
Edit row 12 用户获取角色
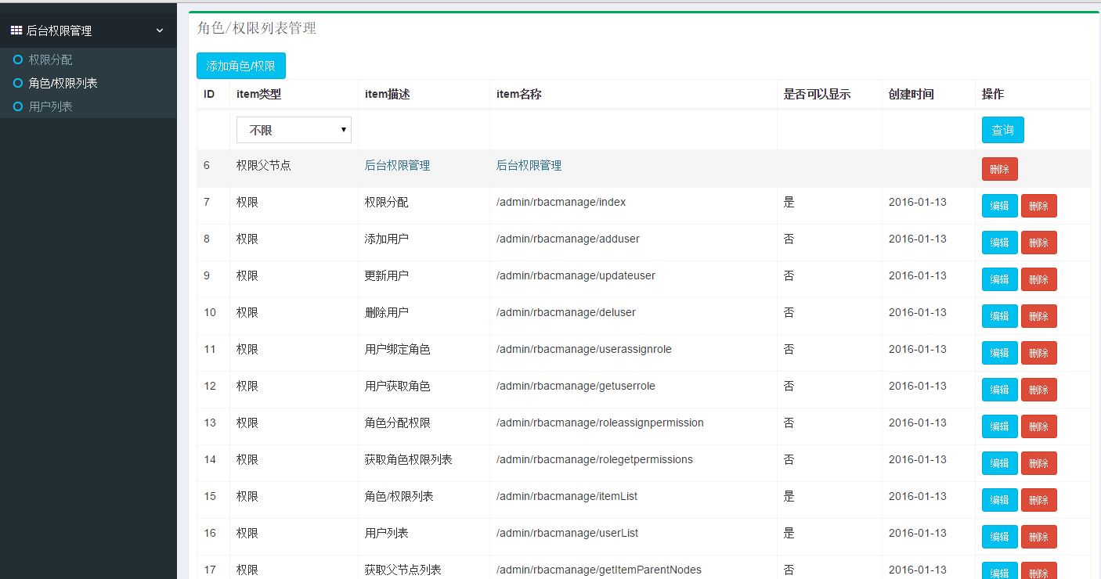(x=1000, y=390)
